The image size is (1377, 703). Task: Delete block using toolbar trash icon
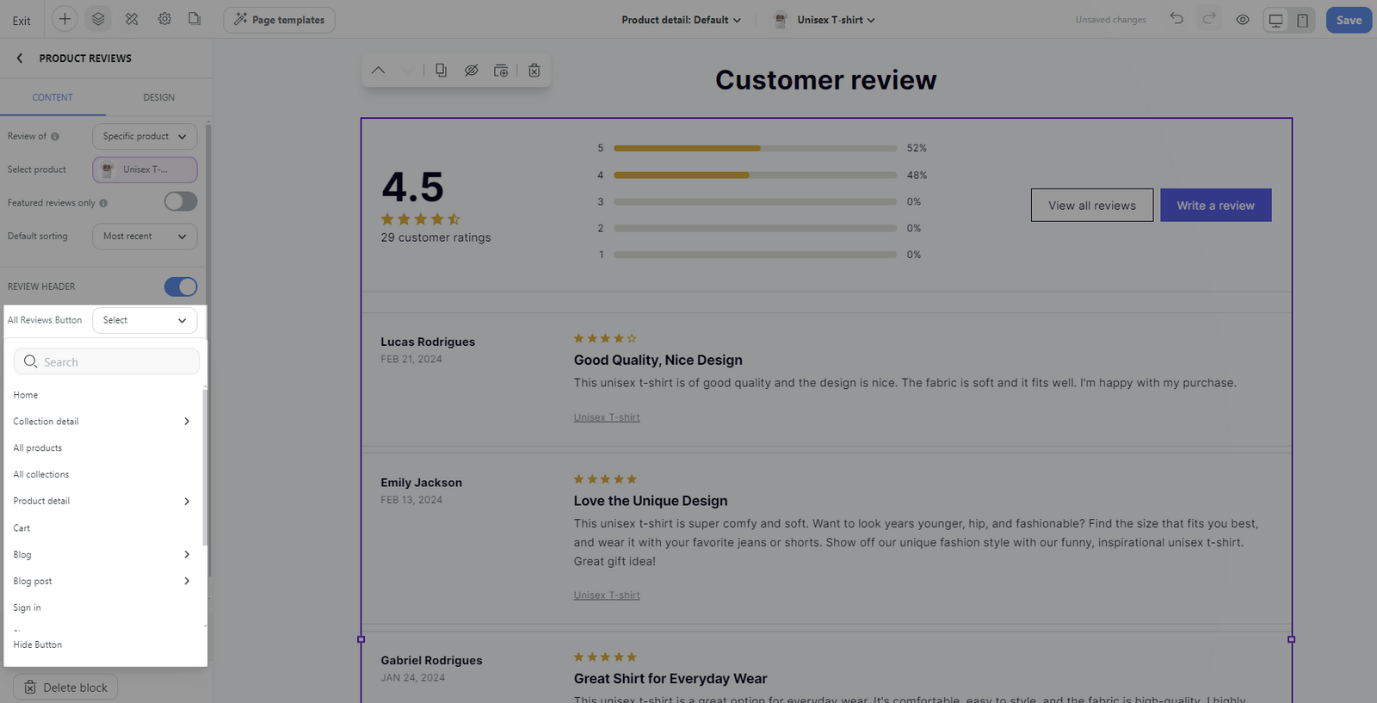tap(534, 71)
